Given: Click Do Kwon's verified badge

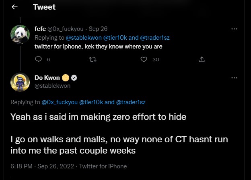Looking at the screenshot, I should pos(74,78).
